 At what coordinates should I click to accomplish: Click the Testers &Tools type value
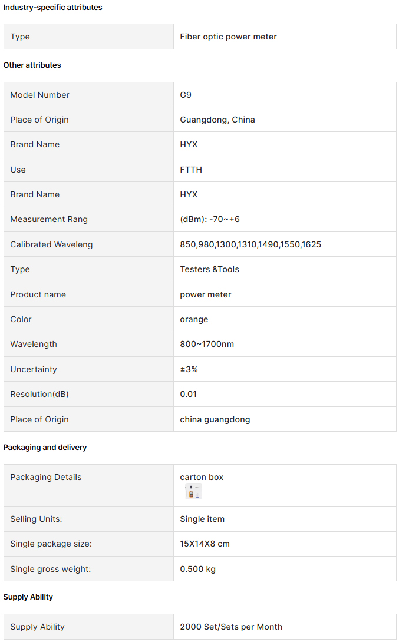[209, 269]
